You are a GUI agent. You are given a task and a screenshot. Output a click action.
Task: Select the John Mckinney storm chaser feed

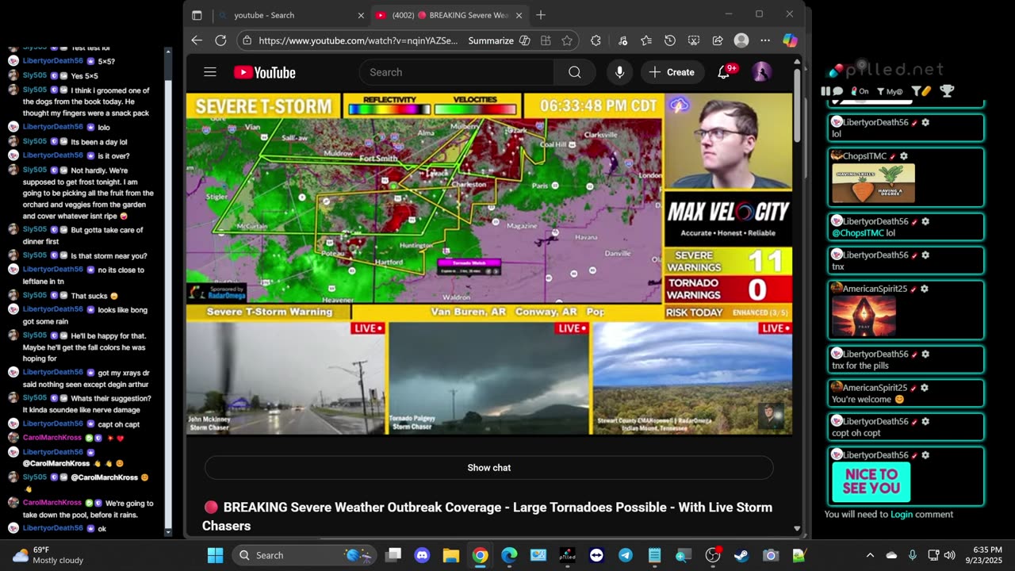coord(286,378)
